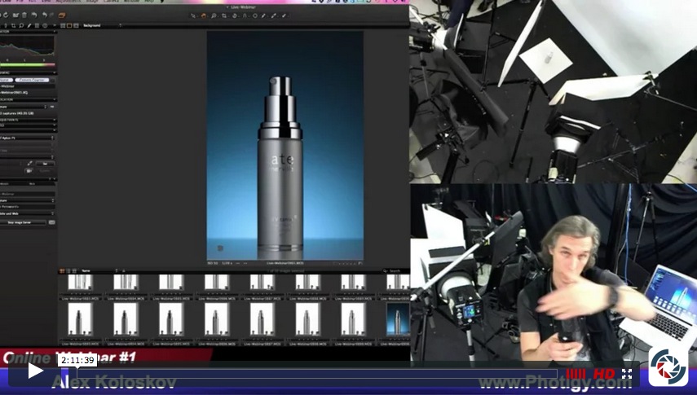Click the first undo arrow icon
Screen dimensions: 697x395
34,15
